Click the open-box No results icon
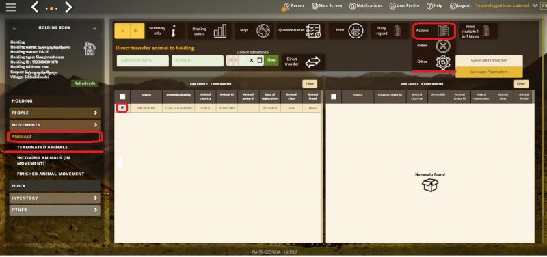The width and height of the screenshot is (547, 257). 430,185
